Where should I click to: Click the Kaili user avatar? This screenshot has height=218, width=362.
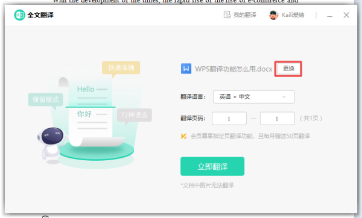[x=273, y=15]
